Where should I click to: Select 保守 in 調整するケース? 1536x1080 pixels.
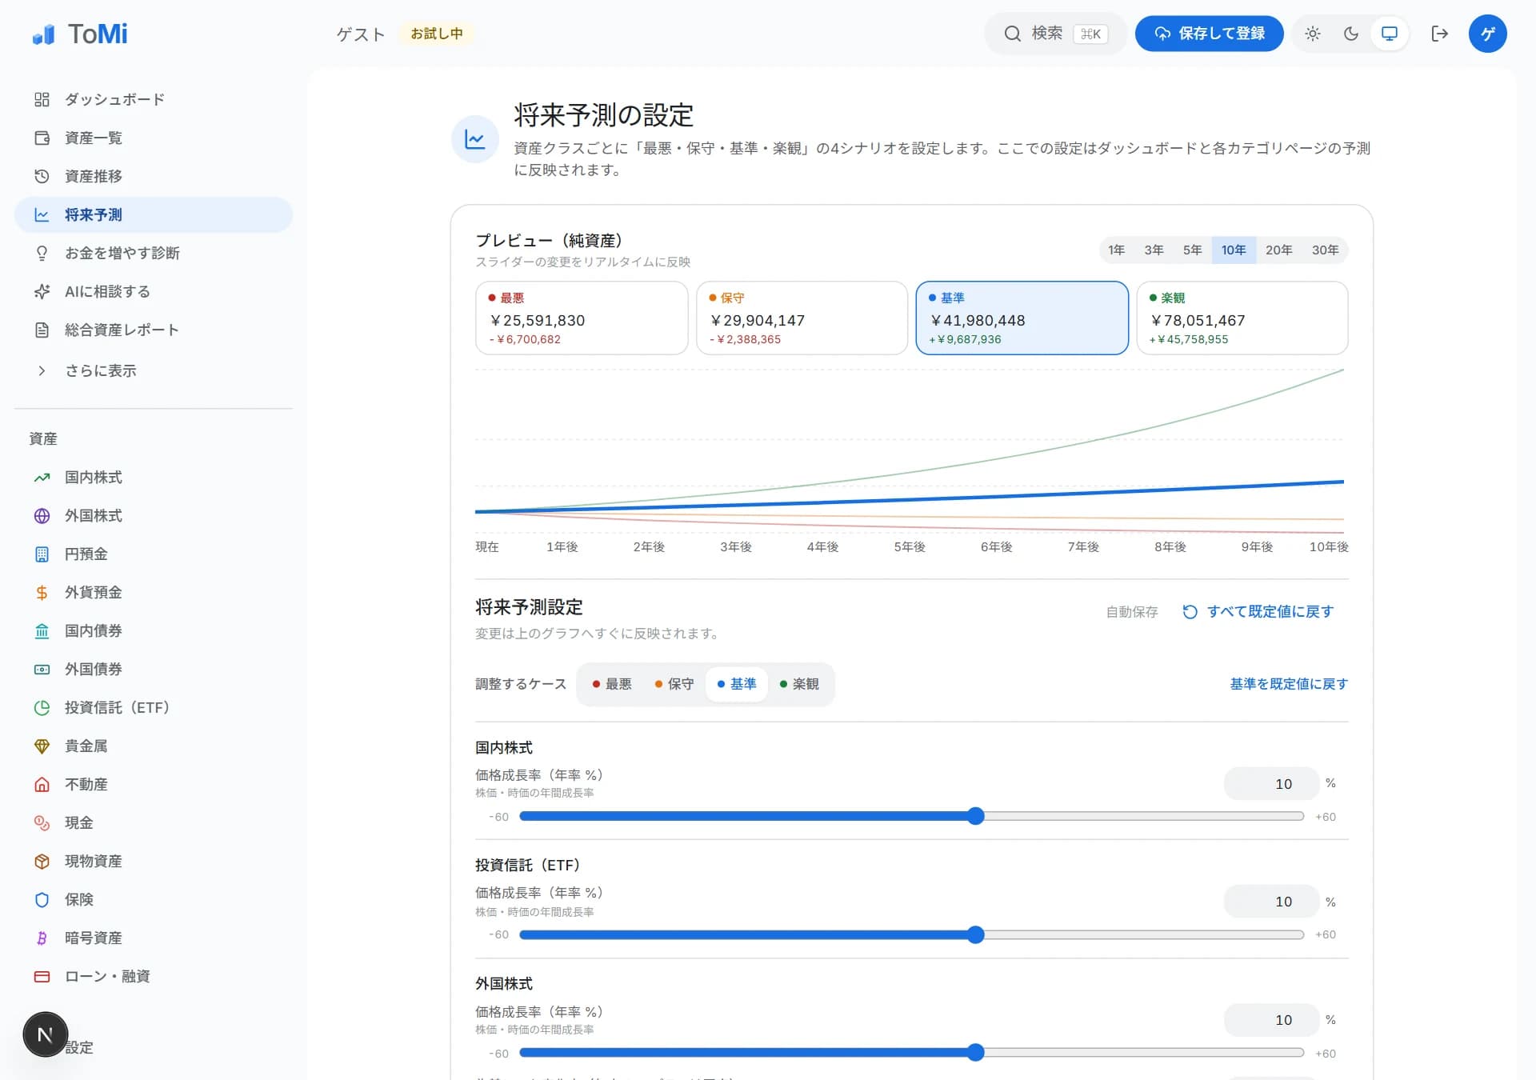[674, 684]
